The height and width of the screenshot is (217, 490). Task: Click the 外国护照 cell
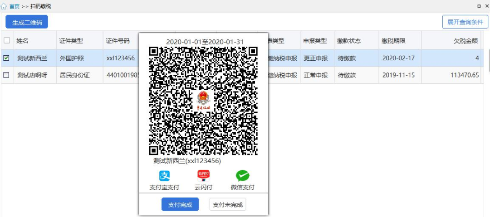pos(80,58)
